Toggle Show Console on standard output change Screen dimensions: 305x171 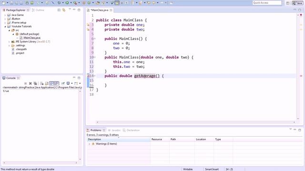51,84
